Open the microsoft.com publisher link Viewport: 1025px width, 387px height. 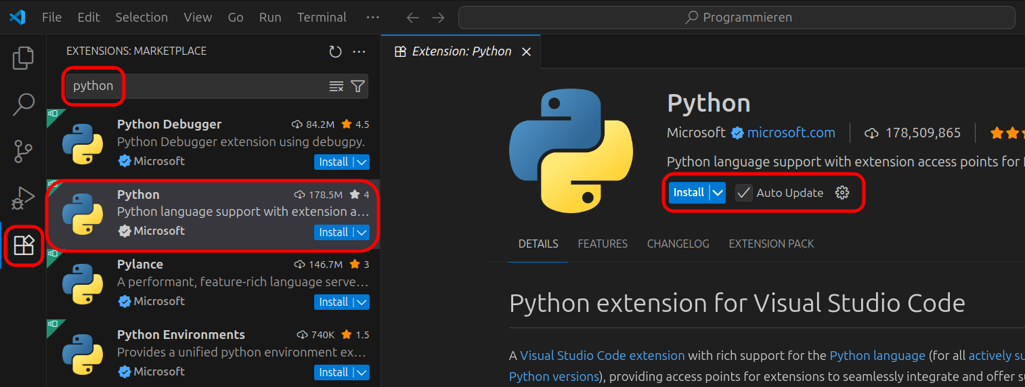pyautogui.click(x=791, y=133)
